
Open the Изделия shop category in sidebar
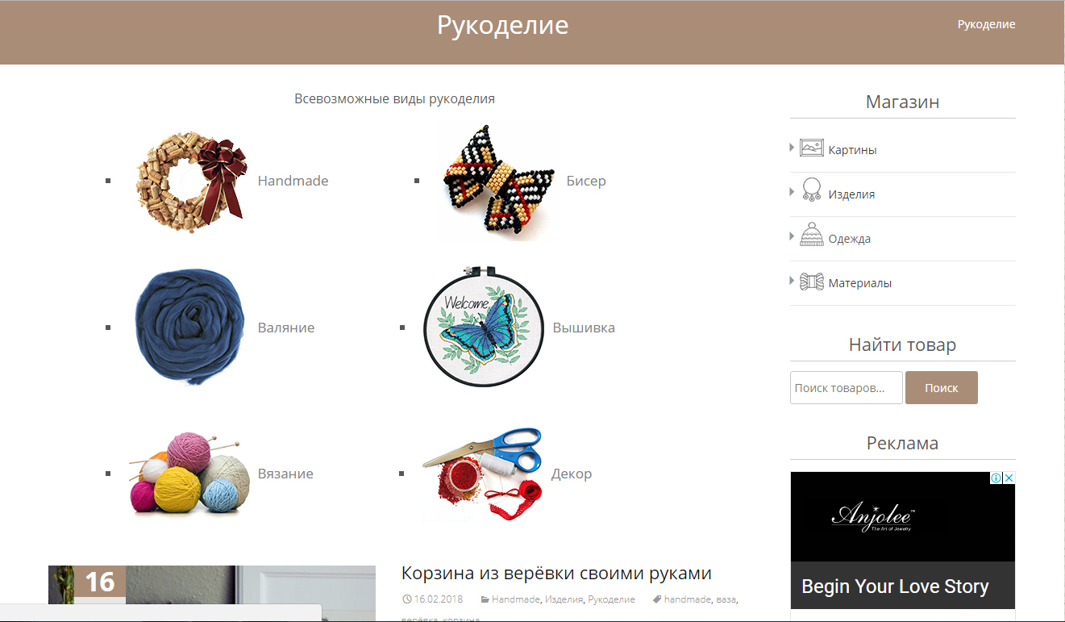coord(851,194)
